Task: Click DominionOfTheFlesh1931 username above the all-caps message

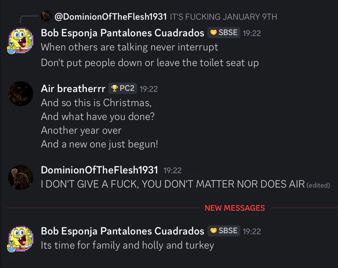Action: 99,170
